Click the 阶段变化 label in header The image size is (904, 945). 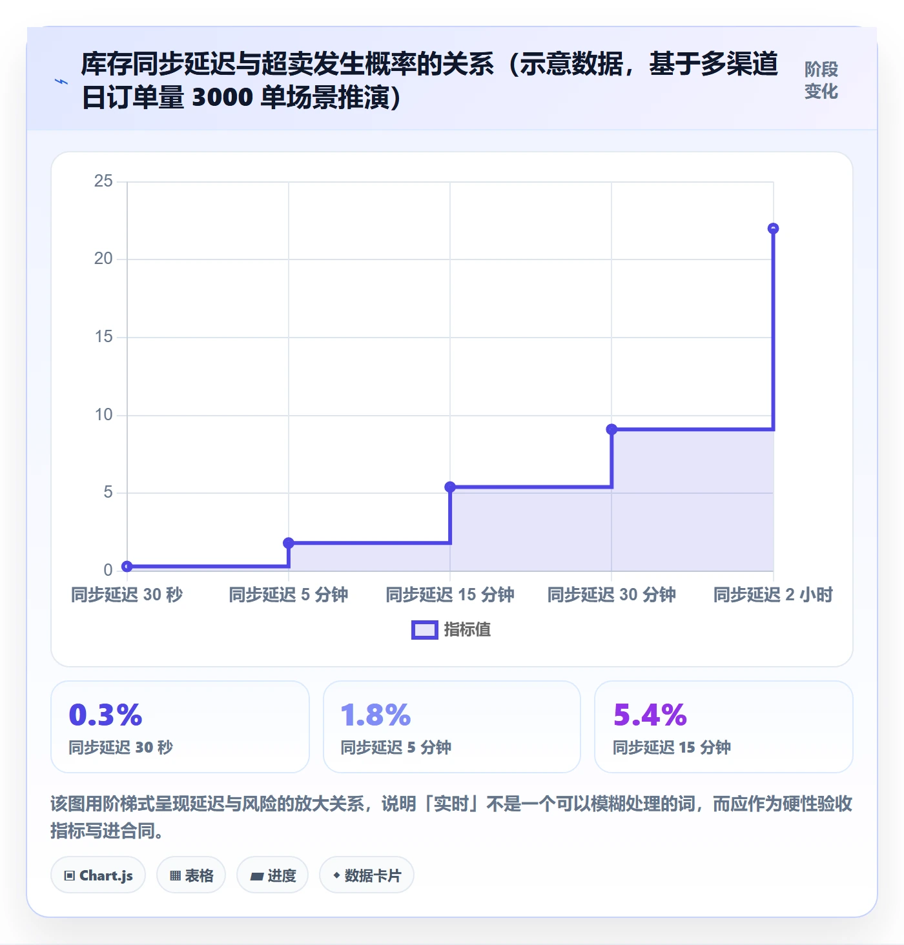[x=821, y=80]
